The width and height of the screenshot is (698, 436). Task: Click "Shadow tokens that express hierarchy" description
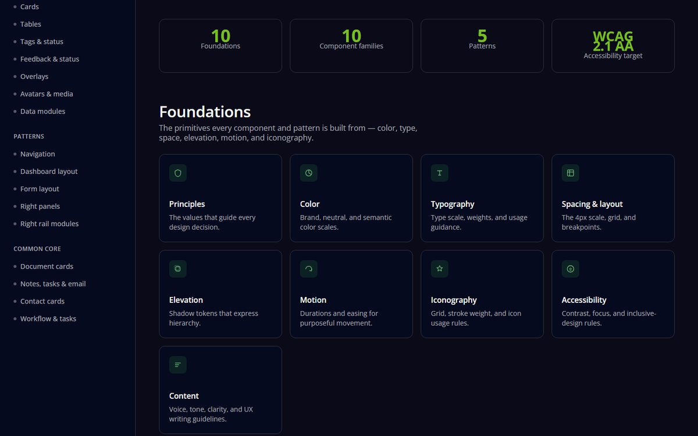(x=213, y=318)
